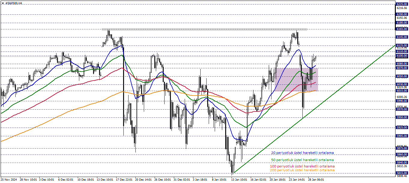This screenshot has width=409, height=183.
Task: Click the '10 Dec 18:01' time axis label
Action: coord(86,180)
